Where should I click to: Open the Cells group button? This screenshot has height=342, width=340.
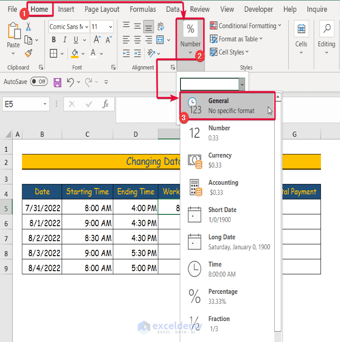click(x=301, y=37)
